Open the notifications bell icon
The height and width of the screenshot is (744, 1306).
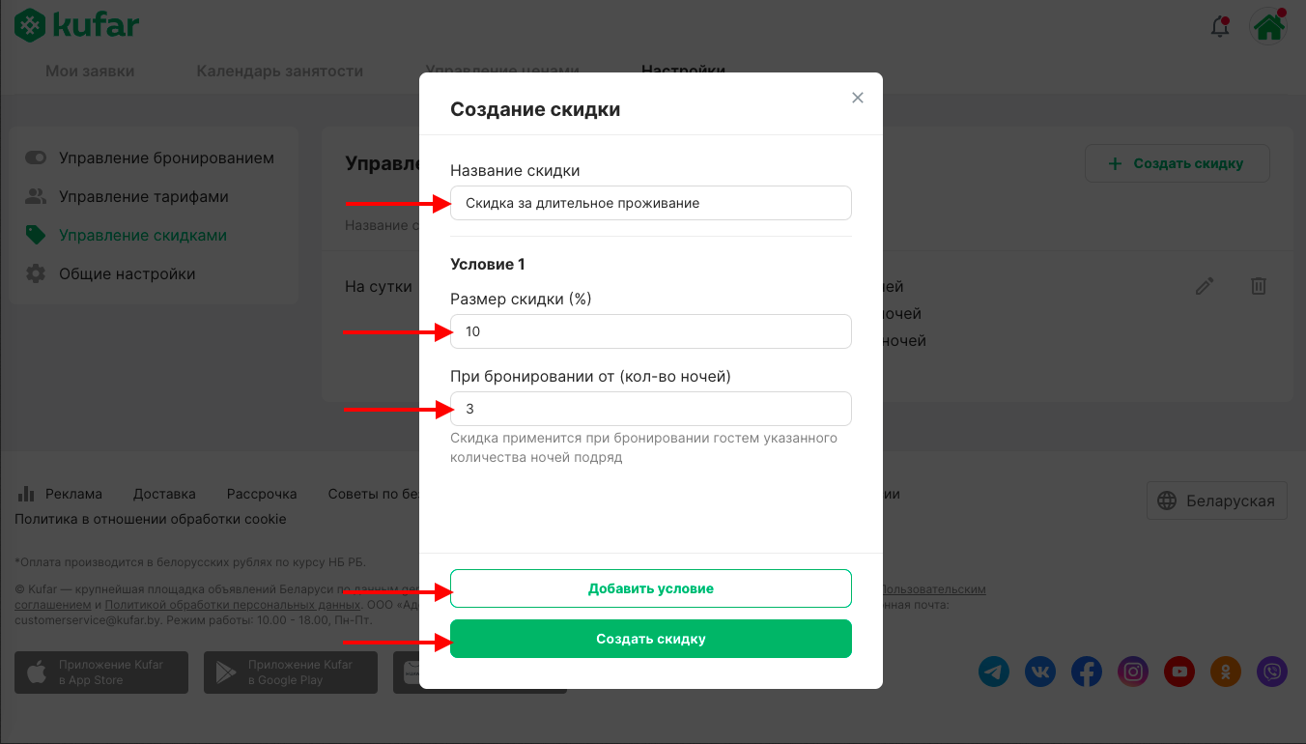click(x=1220, y=27)
